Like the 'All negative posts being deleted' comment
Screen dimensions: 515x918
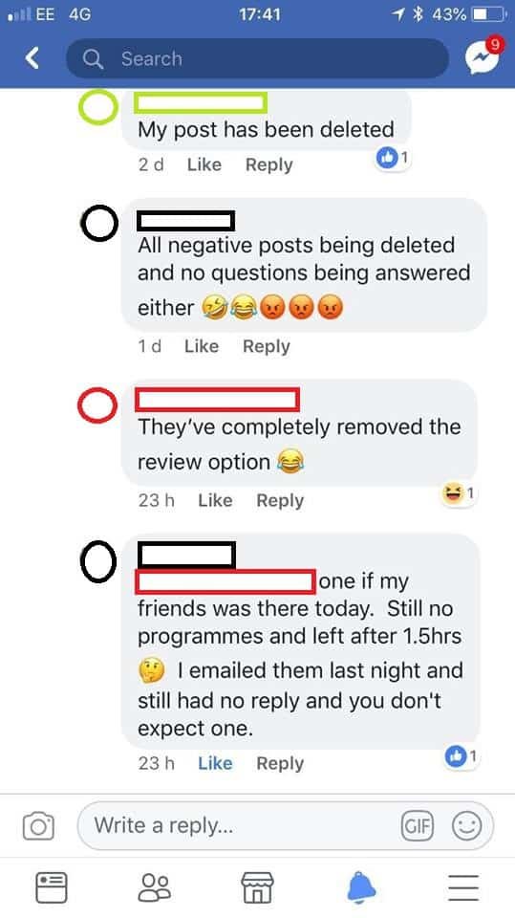[x=202, y=346]
